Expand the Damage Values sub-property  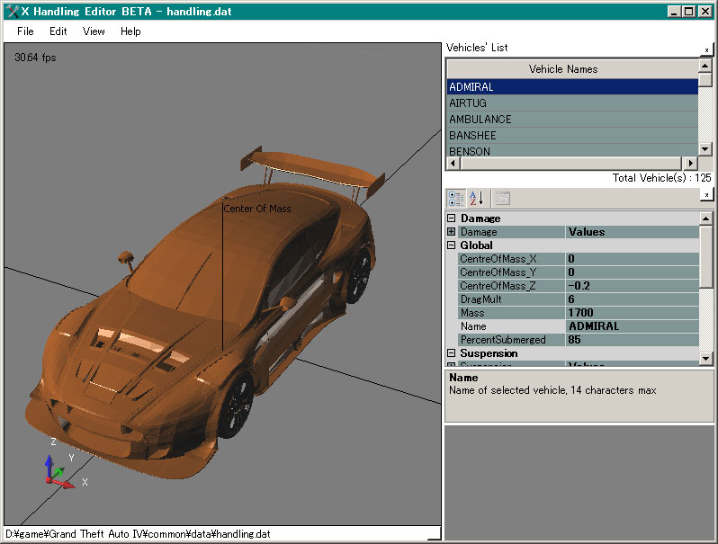point(452,232)
